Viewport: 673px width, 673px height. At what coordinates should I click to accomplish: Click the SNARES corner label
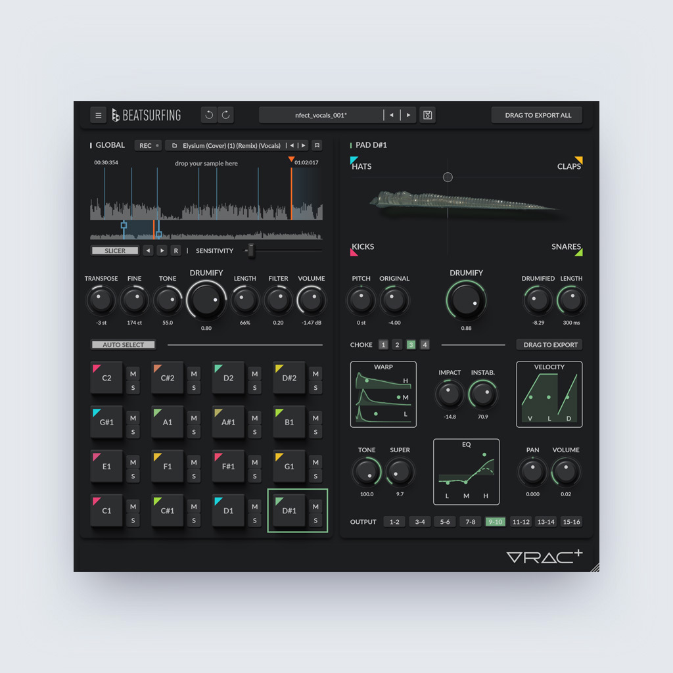click(x=566, y=247)
